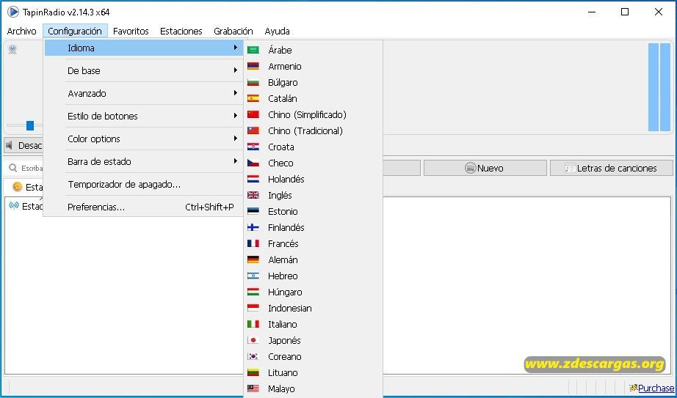Screen dimensions: 677x398
Task: Click the Chino (Tradicional) flag icon
Action: point(253,130)
